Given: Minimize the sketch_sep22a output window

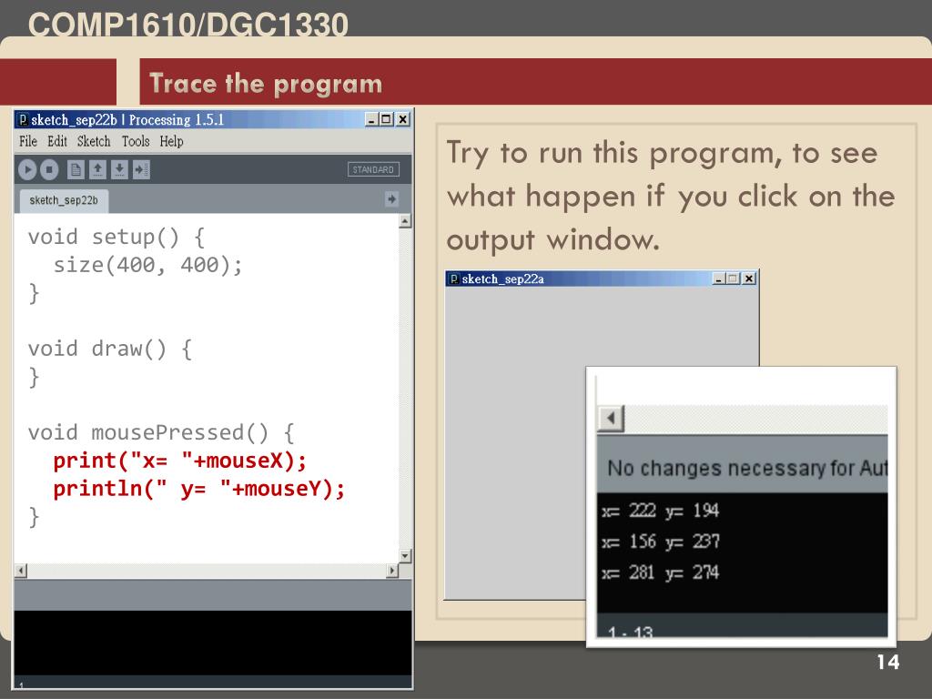Looking at the screenshot, I should 719,279.
